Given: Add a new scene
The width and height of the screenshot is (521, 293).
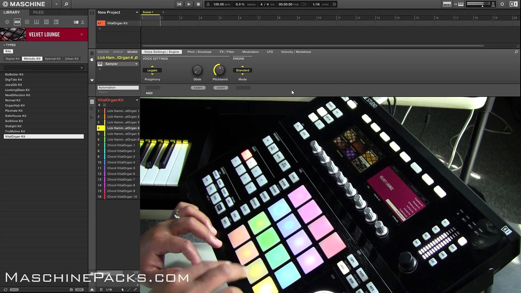Looking at the screenshot, I should (163, 12).
